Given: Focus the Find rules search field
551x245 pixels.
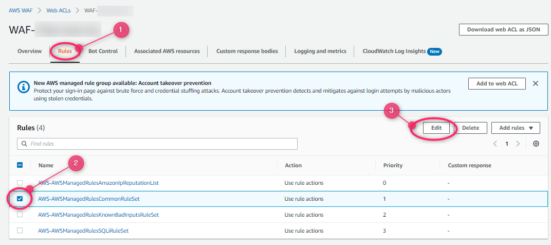Looking at the screenshot, I should [159, 144].
